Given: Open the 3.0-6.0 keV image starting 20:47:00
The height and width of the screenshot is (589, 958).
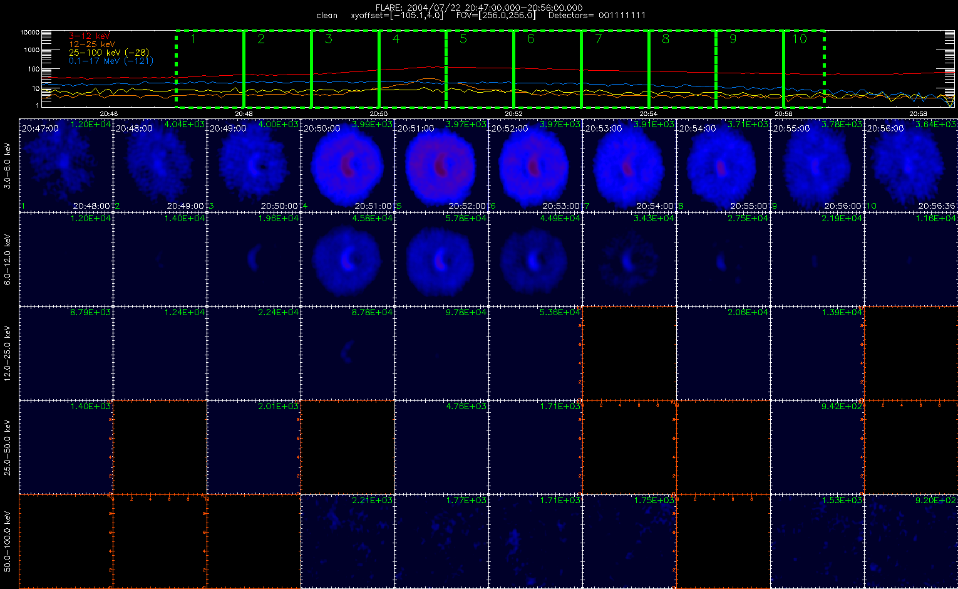Looking at the screenshot, I should coord(66,165).
